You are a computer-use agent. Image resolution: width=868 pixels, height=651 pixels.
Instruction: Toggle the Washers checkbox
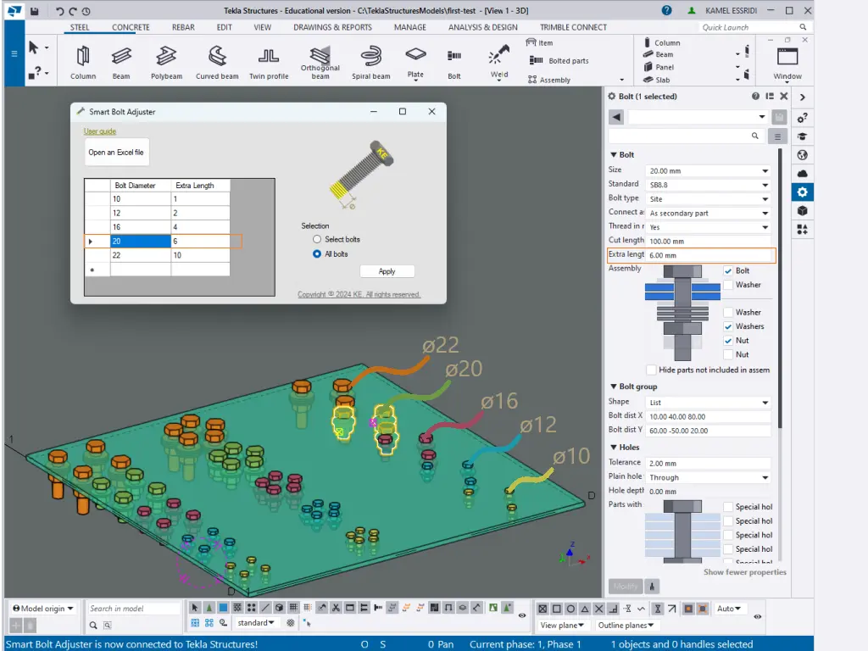(728, 326)
